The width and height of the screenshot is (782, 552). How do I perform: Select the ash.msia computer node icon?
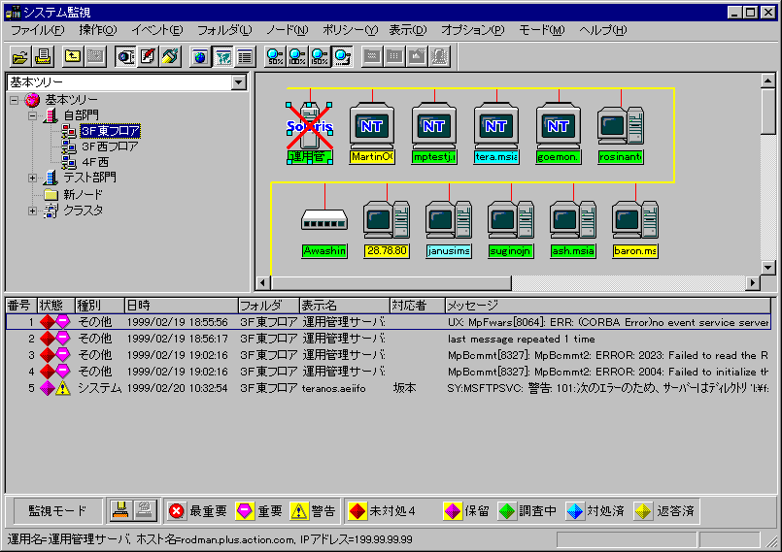pos(573,219)
